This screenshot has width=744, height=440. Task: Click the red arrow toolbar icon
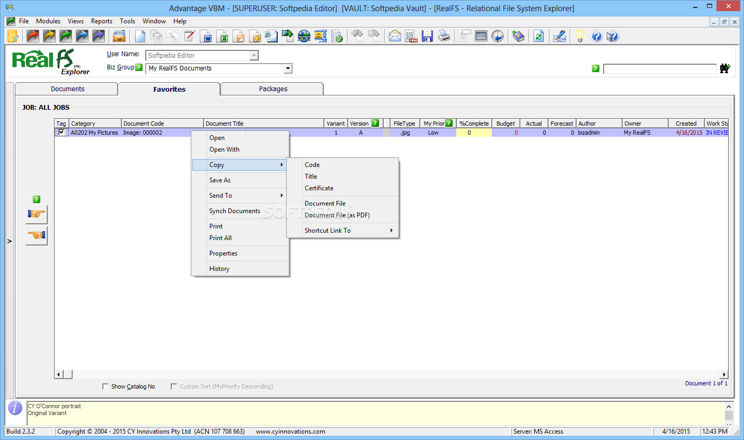click(x=33, y=36)
